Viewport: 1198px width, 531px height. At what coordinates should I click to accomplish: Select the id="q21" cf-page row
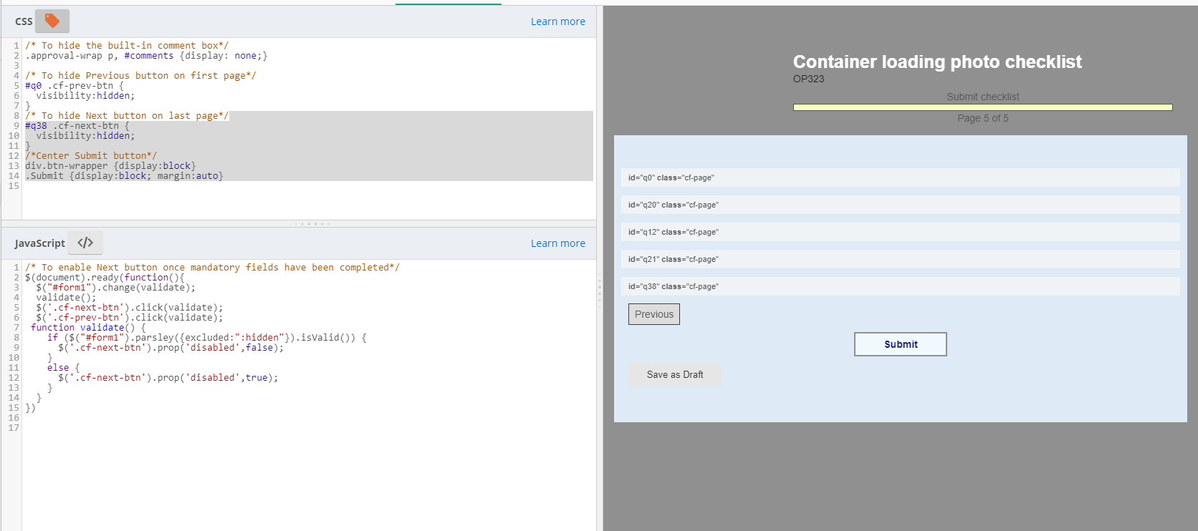pos(899,259)
